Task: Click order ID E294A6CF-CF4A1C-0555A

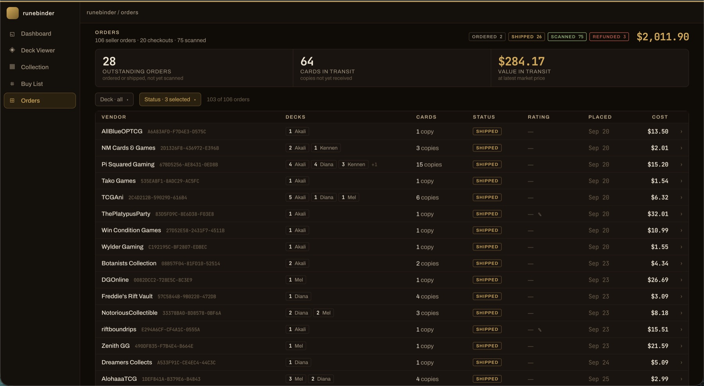Action: tap(171, 330)
